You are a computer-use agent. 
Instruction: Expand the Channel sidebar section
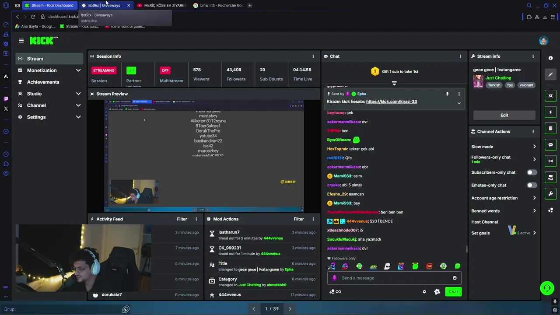(x=78, y=105)
